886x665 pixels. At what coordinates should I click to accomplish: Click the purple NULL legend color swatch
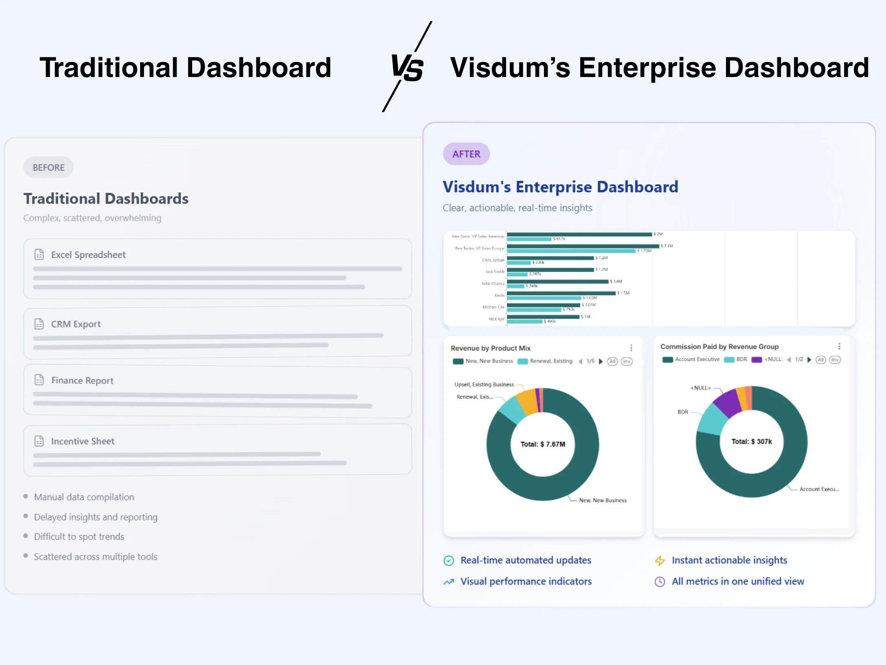point(757,360)
